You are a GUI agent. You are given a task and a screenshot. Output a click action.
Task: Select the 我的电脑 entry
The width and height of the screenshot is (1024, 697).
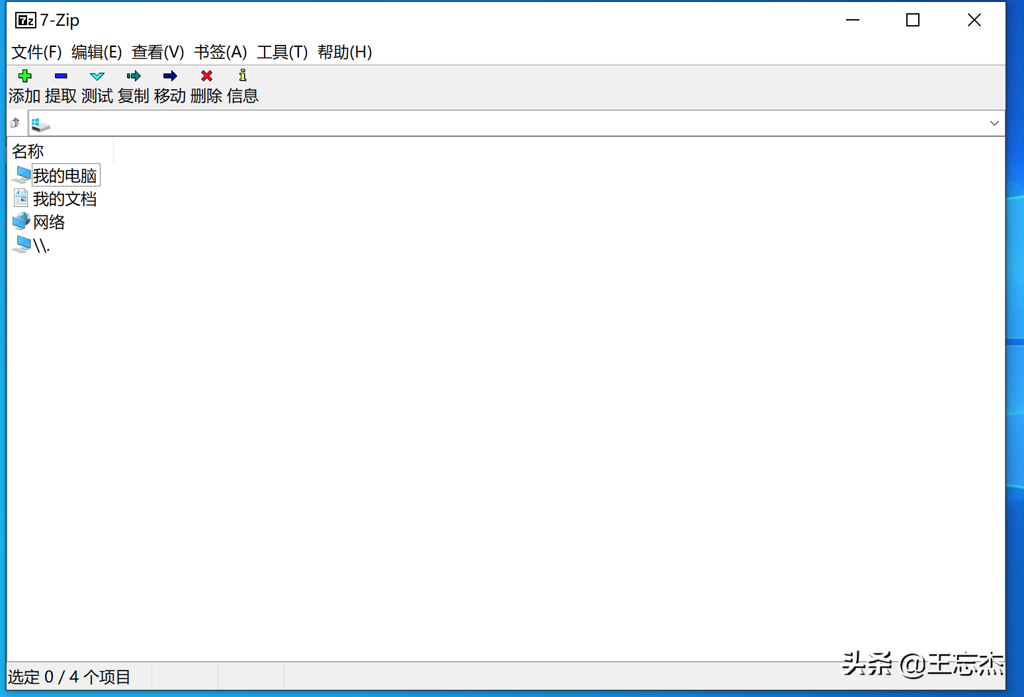65,175
